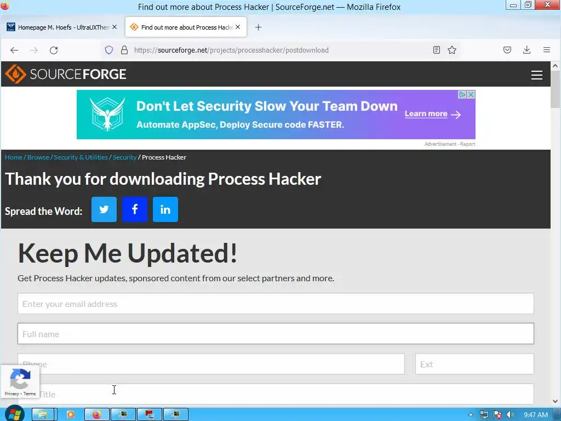This screenshot has width=561, height=421.
Task: Click the Thank you for downloading Process Hacker heading
Action: [x=163, y=179]
